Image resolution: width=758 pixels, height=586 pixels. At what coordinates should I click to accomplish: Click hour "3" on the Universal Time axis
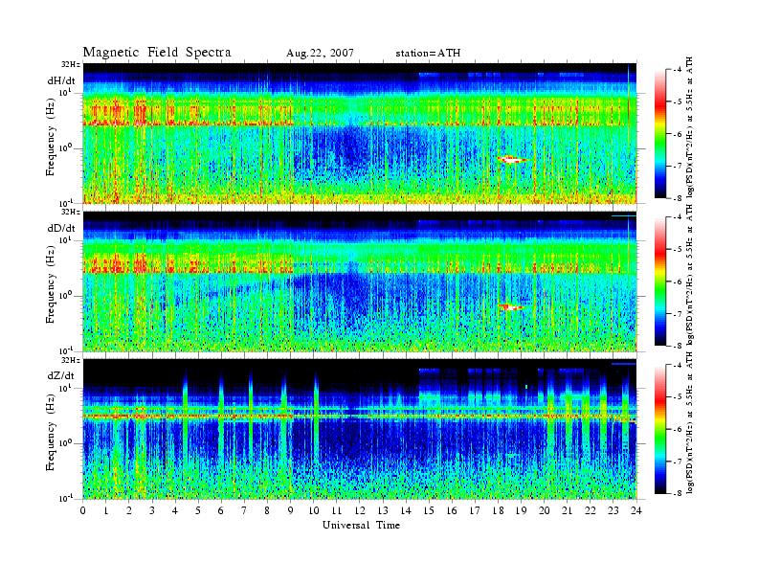(152, 510)
